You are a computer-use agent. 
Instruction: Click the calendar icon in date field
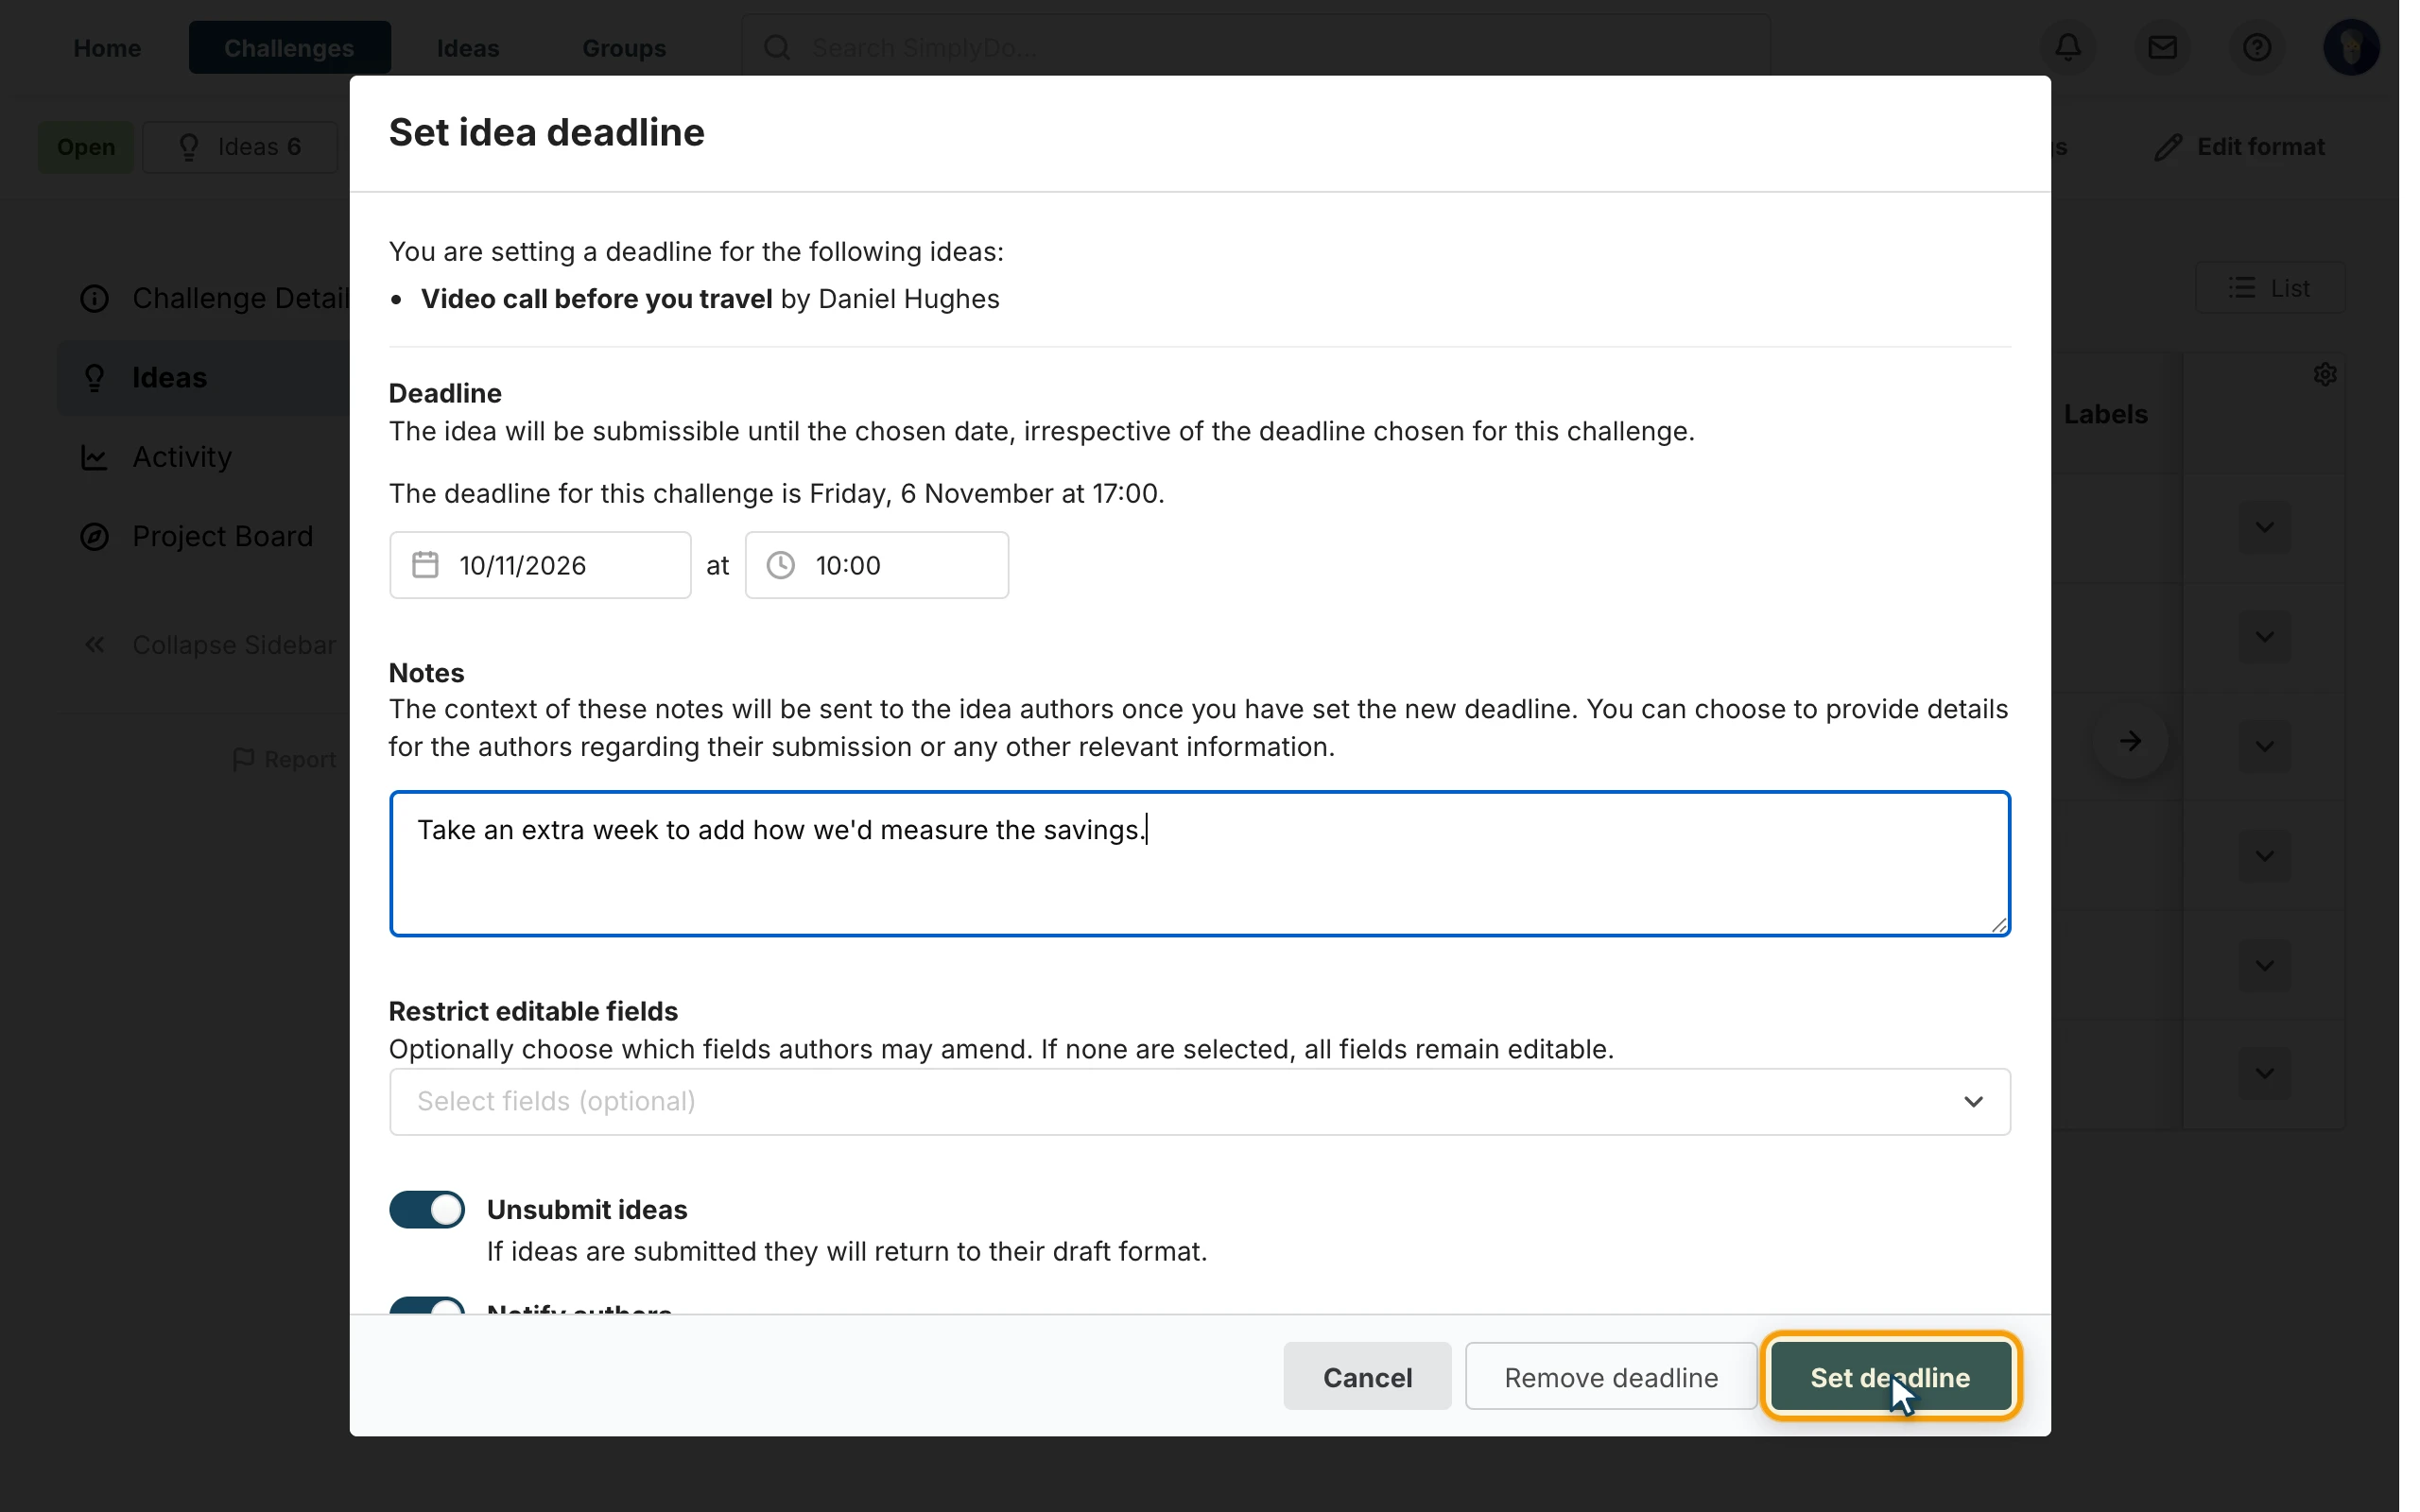pyautogui.click(x=425, y=565)
